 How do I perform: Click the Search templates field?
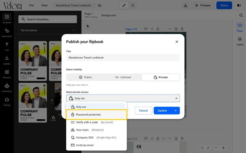[47, 19]
